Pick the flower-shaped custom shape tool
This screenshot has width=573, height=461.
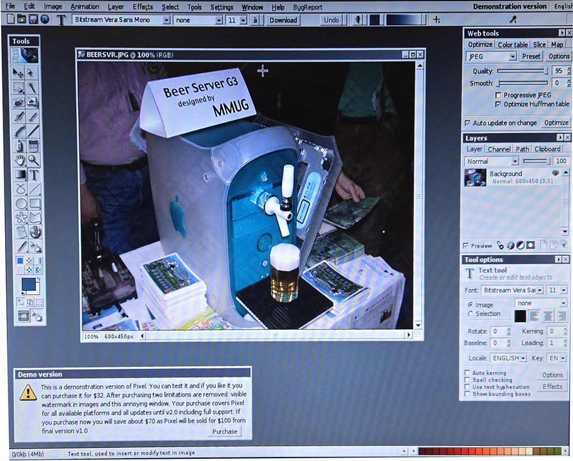(x=22, y=218)
